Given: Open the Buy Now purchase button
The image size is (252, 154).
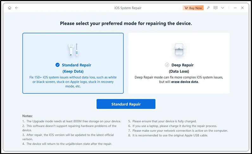Looking at the screenshot, I should [193, 8].
